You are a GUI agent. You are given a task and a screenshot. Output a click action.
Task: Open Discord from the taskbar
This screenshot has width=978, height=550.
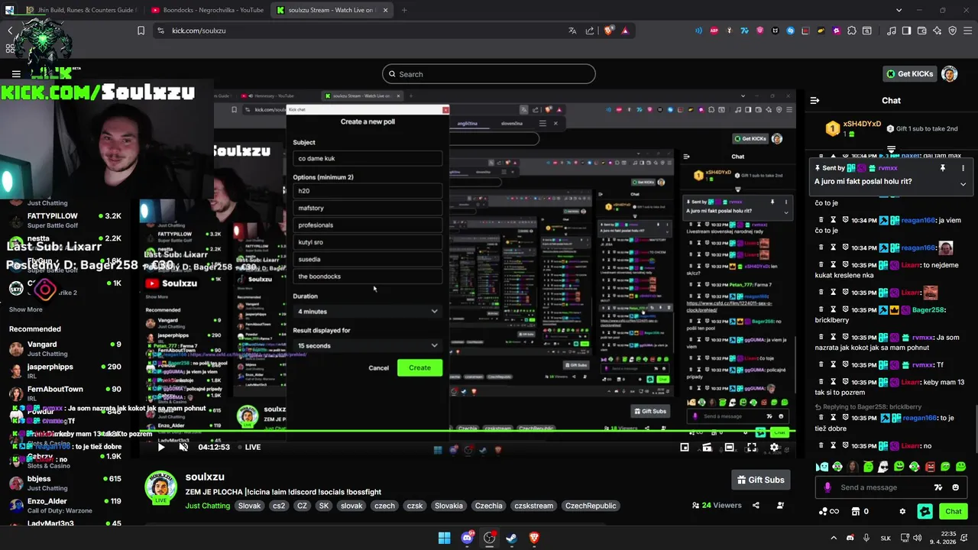[x=467, y=538]
